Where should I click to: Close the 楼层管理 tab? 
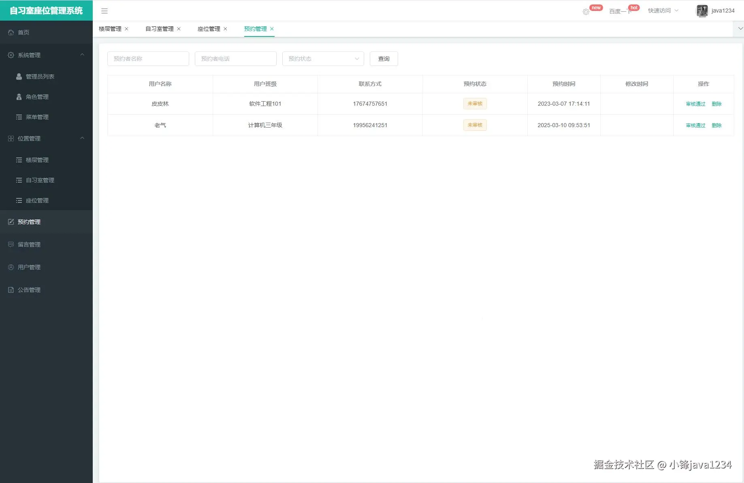click(x=126, y=29)
